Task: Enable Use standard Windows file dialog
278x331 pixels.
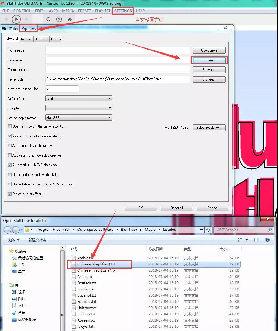Action: pyautogui.click(x=10, y=175)
